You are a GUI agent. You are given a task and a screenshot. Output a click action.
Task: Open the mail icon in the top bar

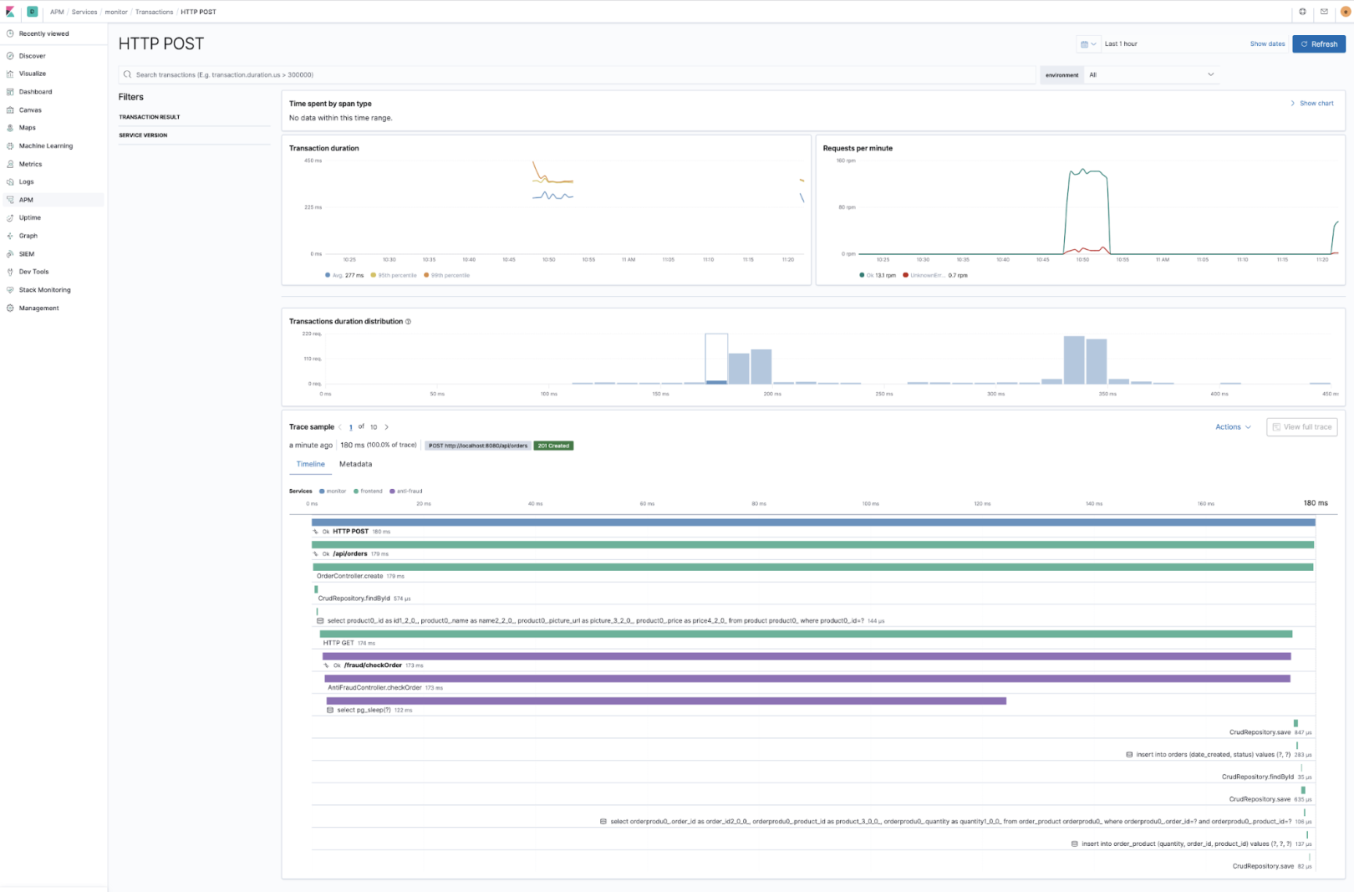pyautogui.click(x=1323, y=12)
